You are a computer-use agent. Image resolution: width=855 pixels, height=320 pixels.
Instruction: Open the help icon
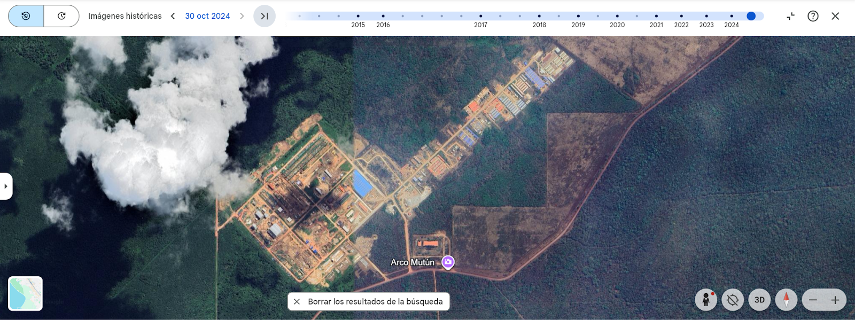(x=813, y=16)
